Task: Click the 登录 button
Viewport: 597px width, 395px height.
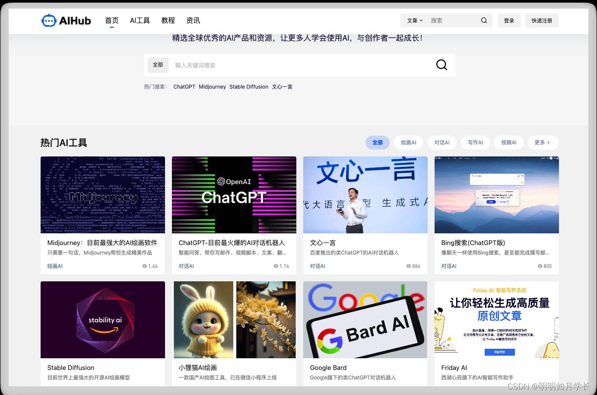Action: 509,20
